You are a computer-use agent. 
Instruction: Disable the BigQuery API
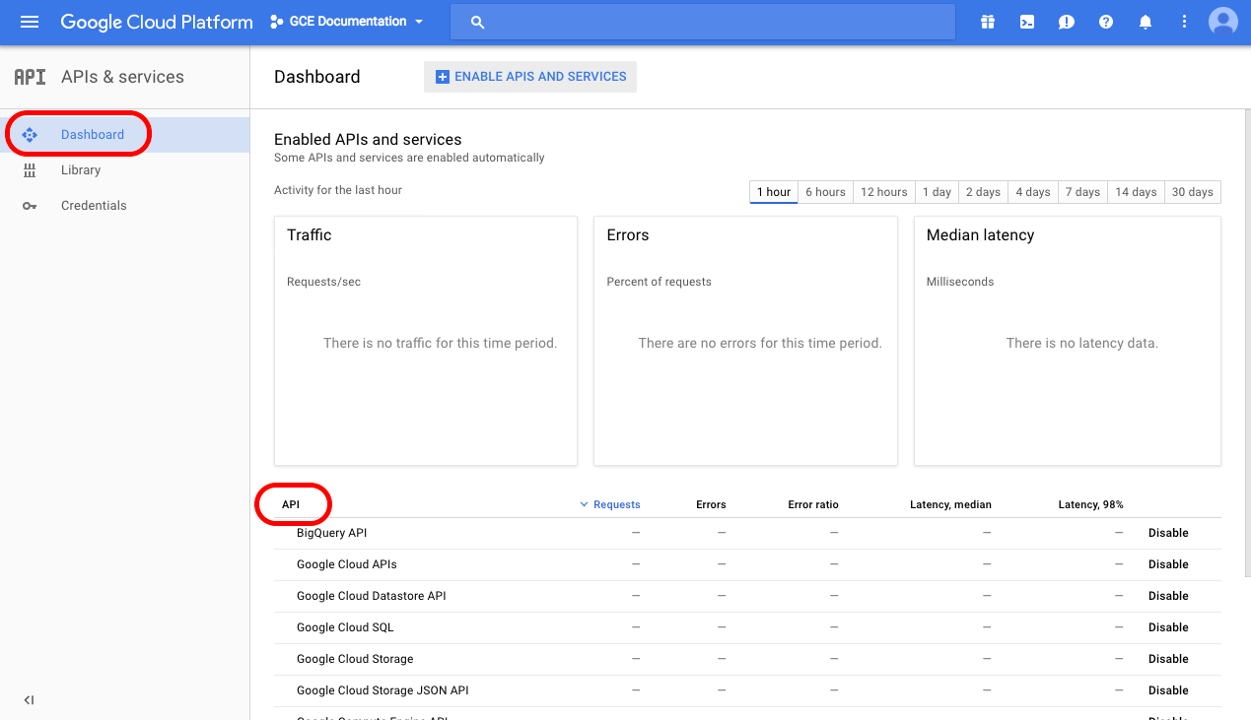pos(1168,533)
